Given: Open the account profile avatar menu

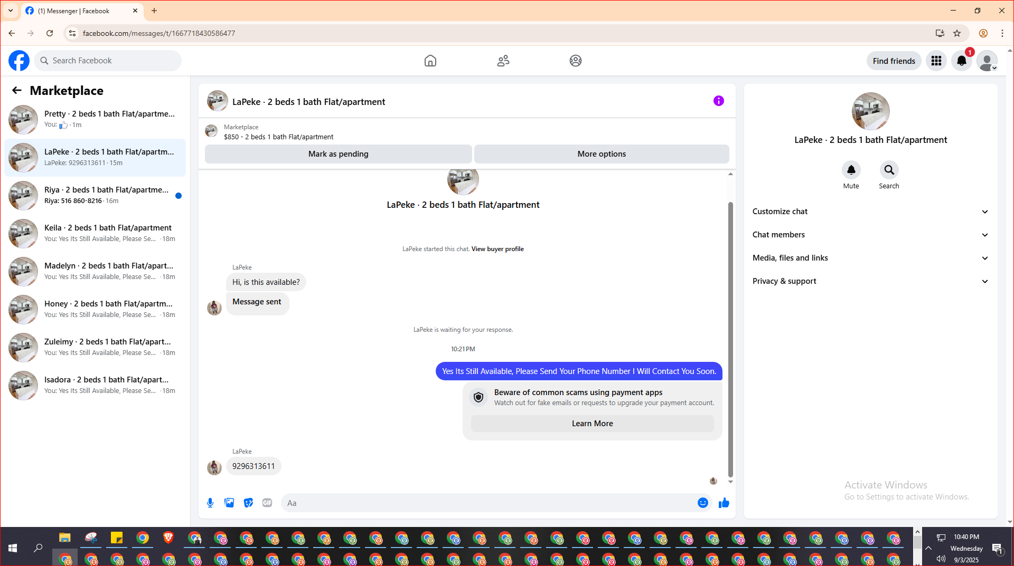Looking at the screenshot, I should [x=987, y=61].
